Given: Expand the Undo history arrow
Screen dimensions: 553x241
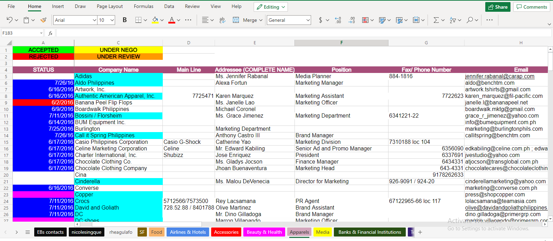Looking at the screenshot, I should pyautogui.click(x=16, y=20).
